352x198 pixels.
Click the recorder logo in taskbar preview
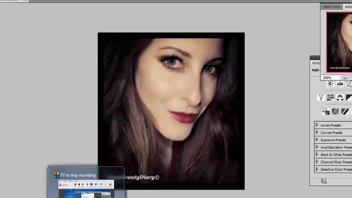(x=56, y=175)
